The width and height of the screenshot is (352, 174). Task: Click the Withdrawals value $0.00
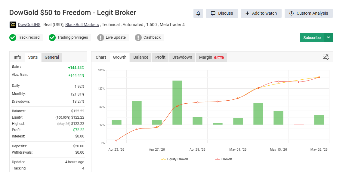80,152
